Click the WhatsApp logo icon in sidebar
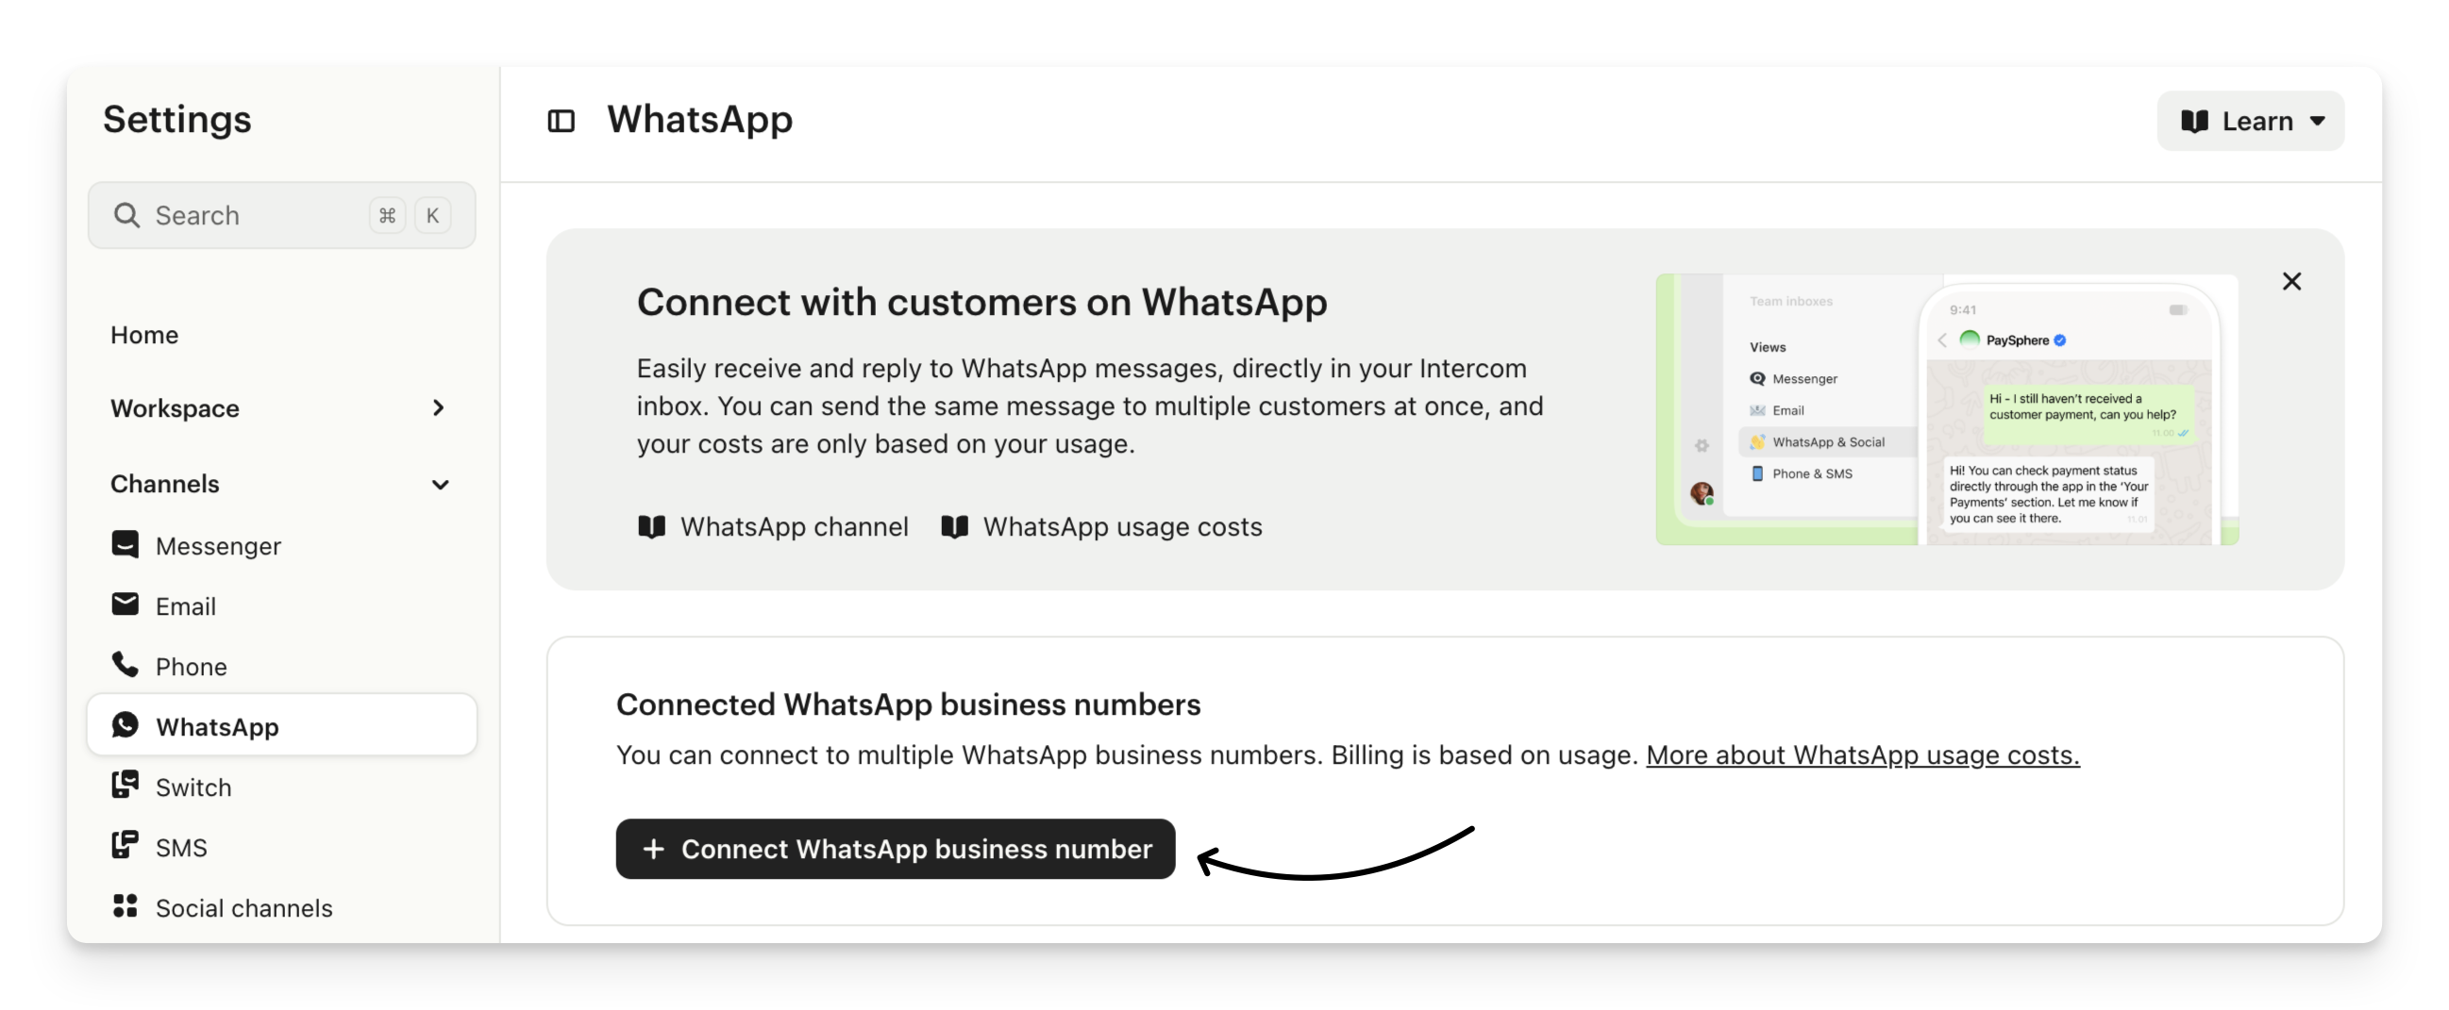 (x=125, y=725)
